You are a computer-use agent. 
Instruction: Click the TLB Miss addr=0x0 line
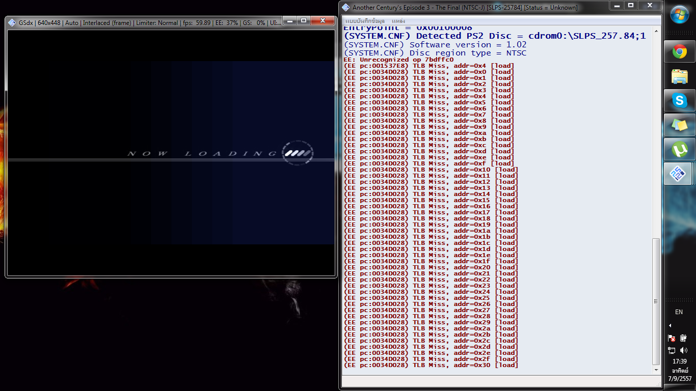coord(429,72)
